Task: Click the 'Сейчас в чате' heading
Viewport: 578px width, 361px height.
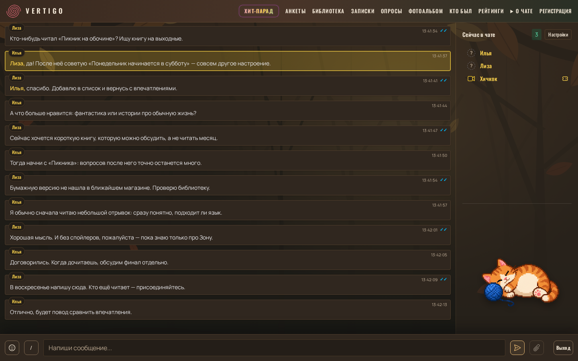Action: pos(478,35)
